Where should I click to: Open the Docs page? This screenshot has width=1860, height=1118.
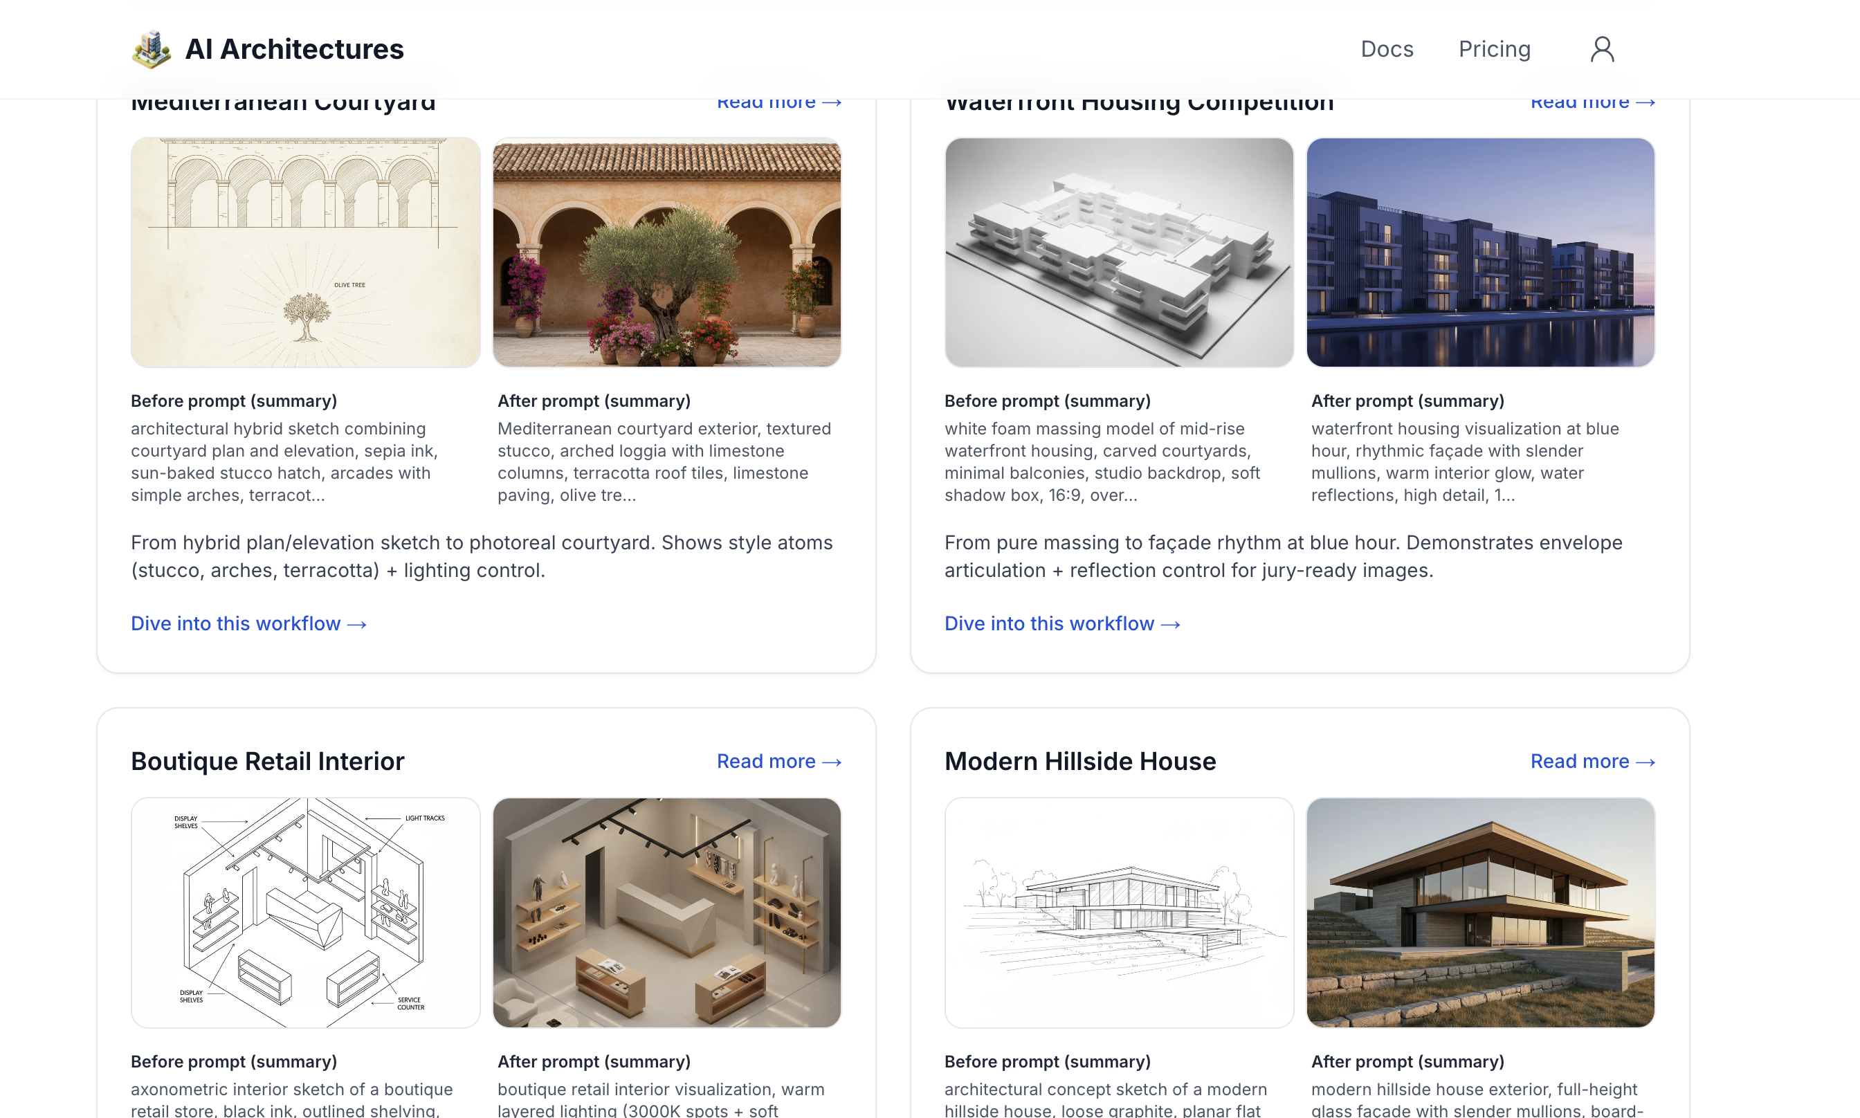point(1386,50)
